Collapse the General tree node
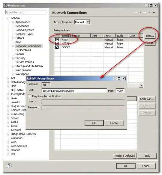 click(8, 18)
